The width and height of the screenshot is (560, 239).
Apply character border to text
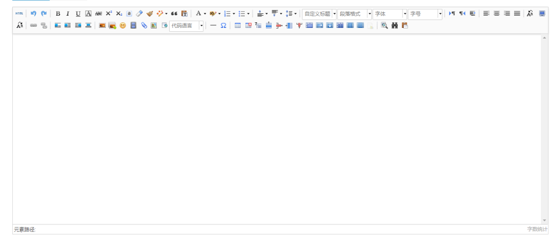click(x=88, y=13)
